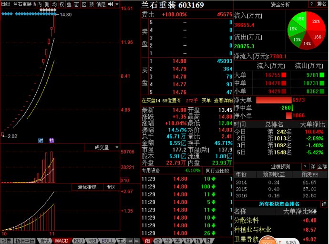Viewport: 329px width, 244px height.
Task: Toggle the 权 price adjustment button
Action: (62, 4)
